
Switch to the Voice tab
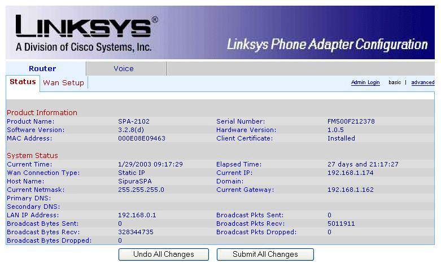(124, 68)
